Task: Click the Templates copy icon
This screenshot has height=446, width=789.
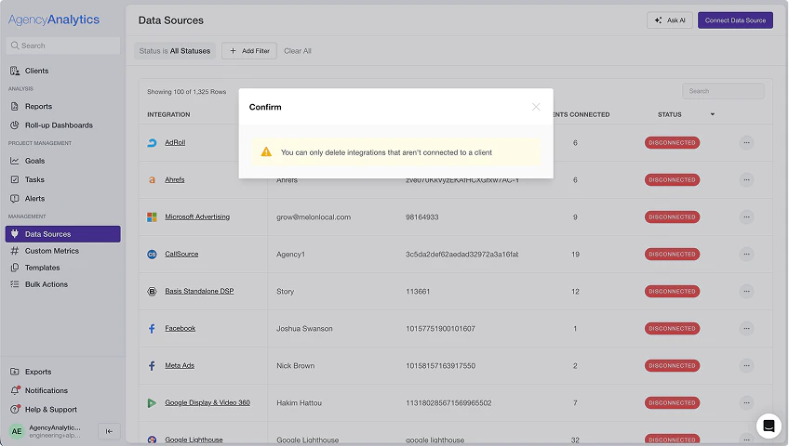Action: [15, 268]
